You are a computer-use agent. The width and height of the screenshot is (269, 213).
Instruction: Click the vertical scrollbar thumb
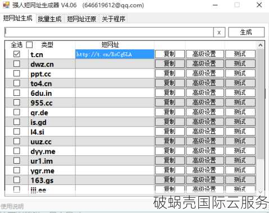tap(261, 104)
